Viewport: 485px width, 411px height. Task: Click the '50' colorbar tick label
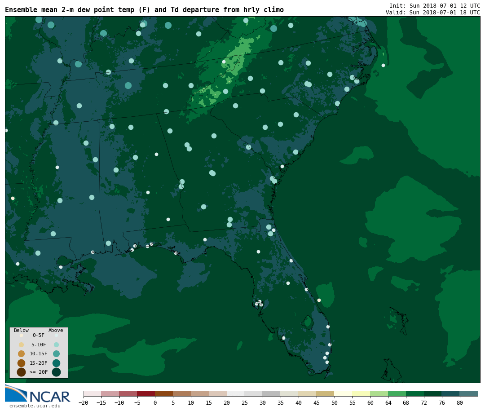click(x=335, y=402)
